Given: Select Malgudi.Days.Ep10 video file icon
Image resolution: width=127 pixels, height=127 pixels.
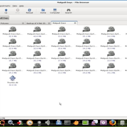Looking at the screenshot, I should [62, 42].
